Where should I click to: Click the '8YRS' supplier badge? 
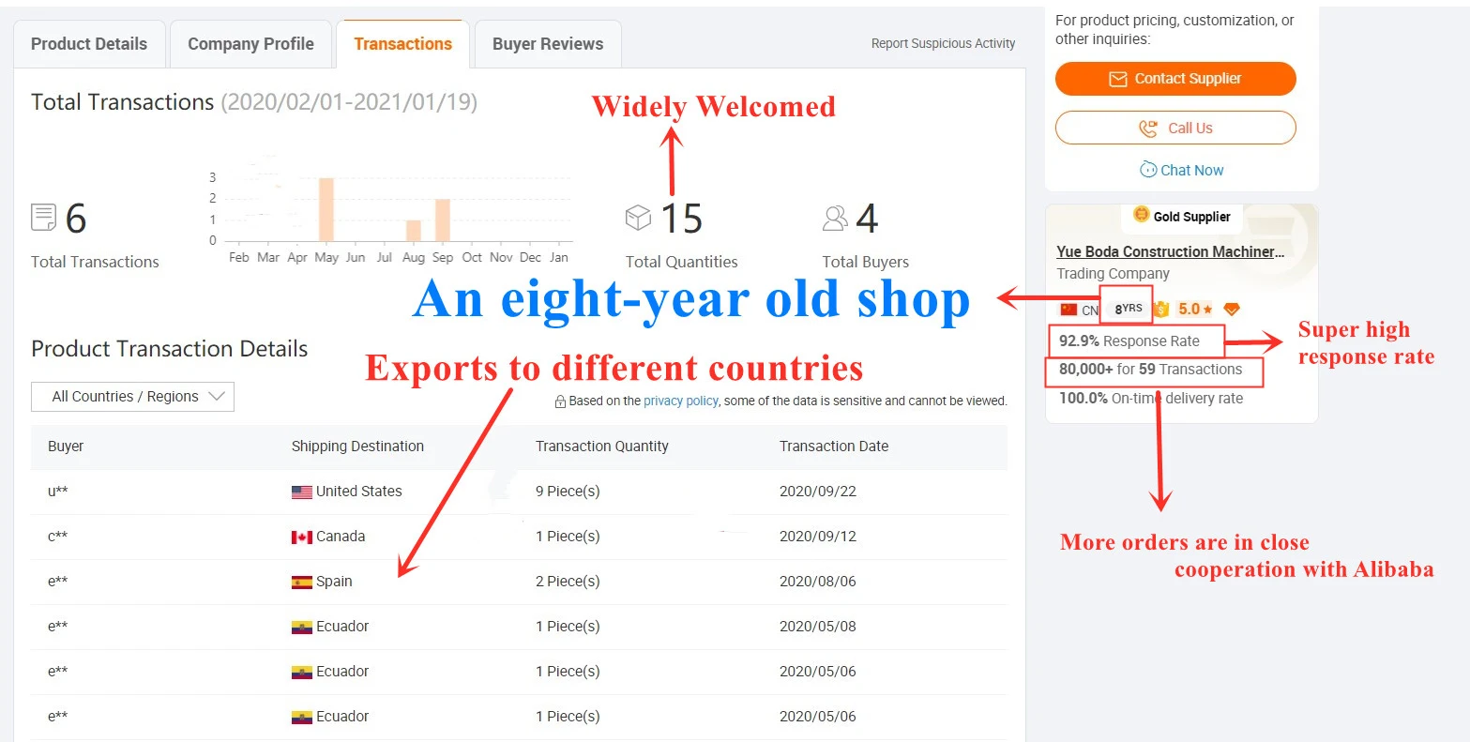1128,309
